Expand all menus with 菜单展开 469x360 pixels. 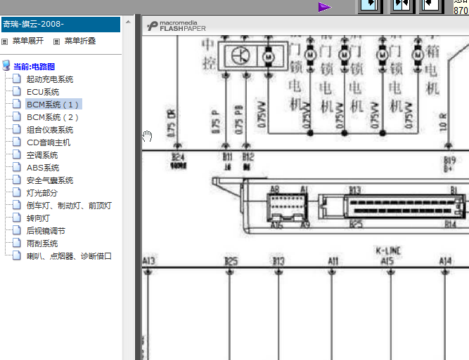(23, 41)
